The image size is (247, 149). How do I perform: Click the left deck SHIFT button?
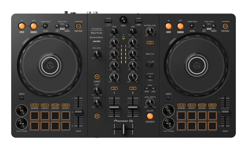22,98
